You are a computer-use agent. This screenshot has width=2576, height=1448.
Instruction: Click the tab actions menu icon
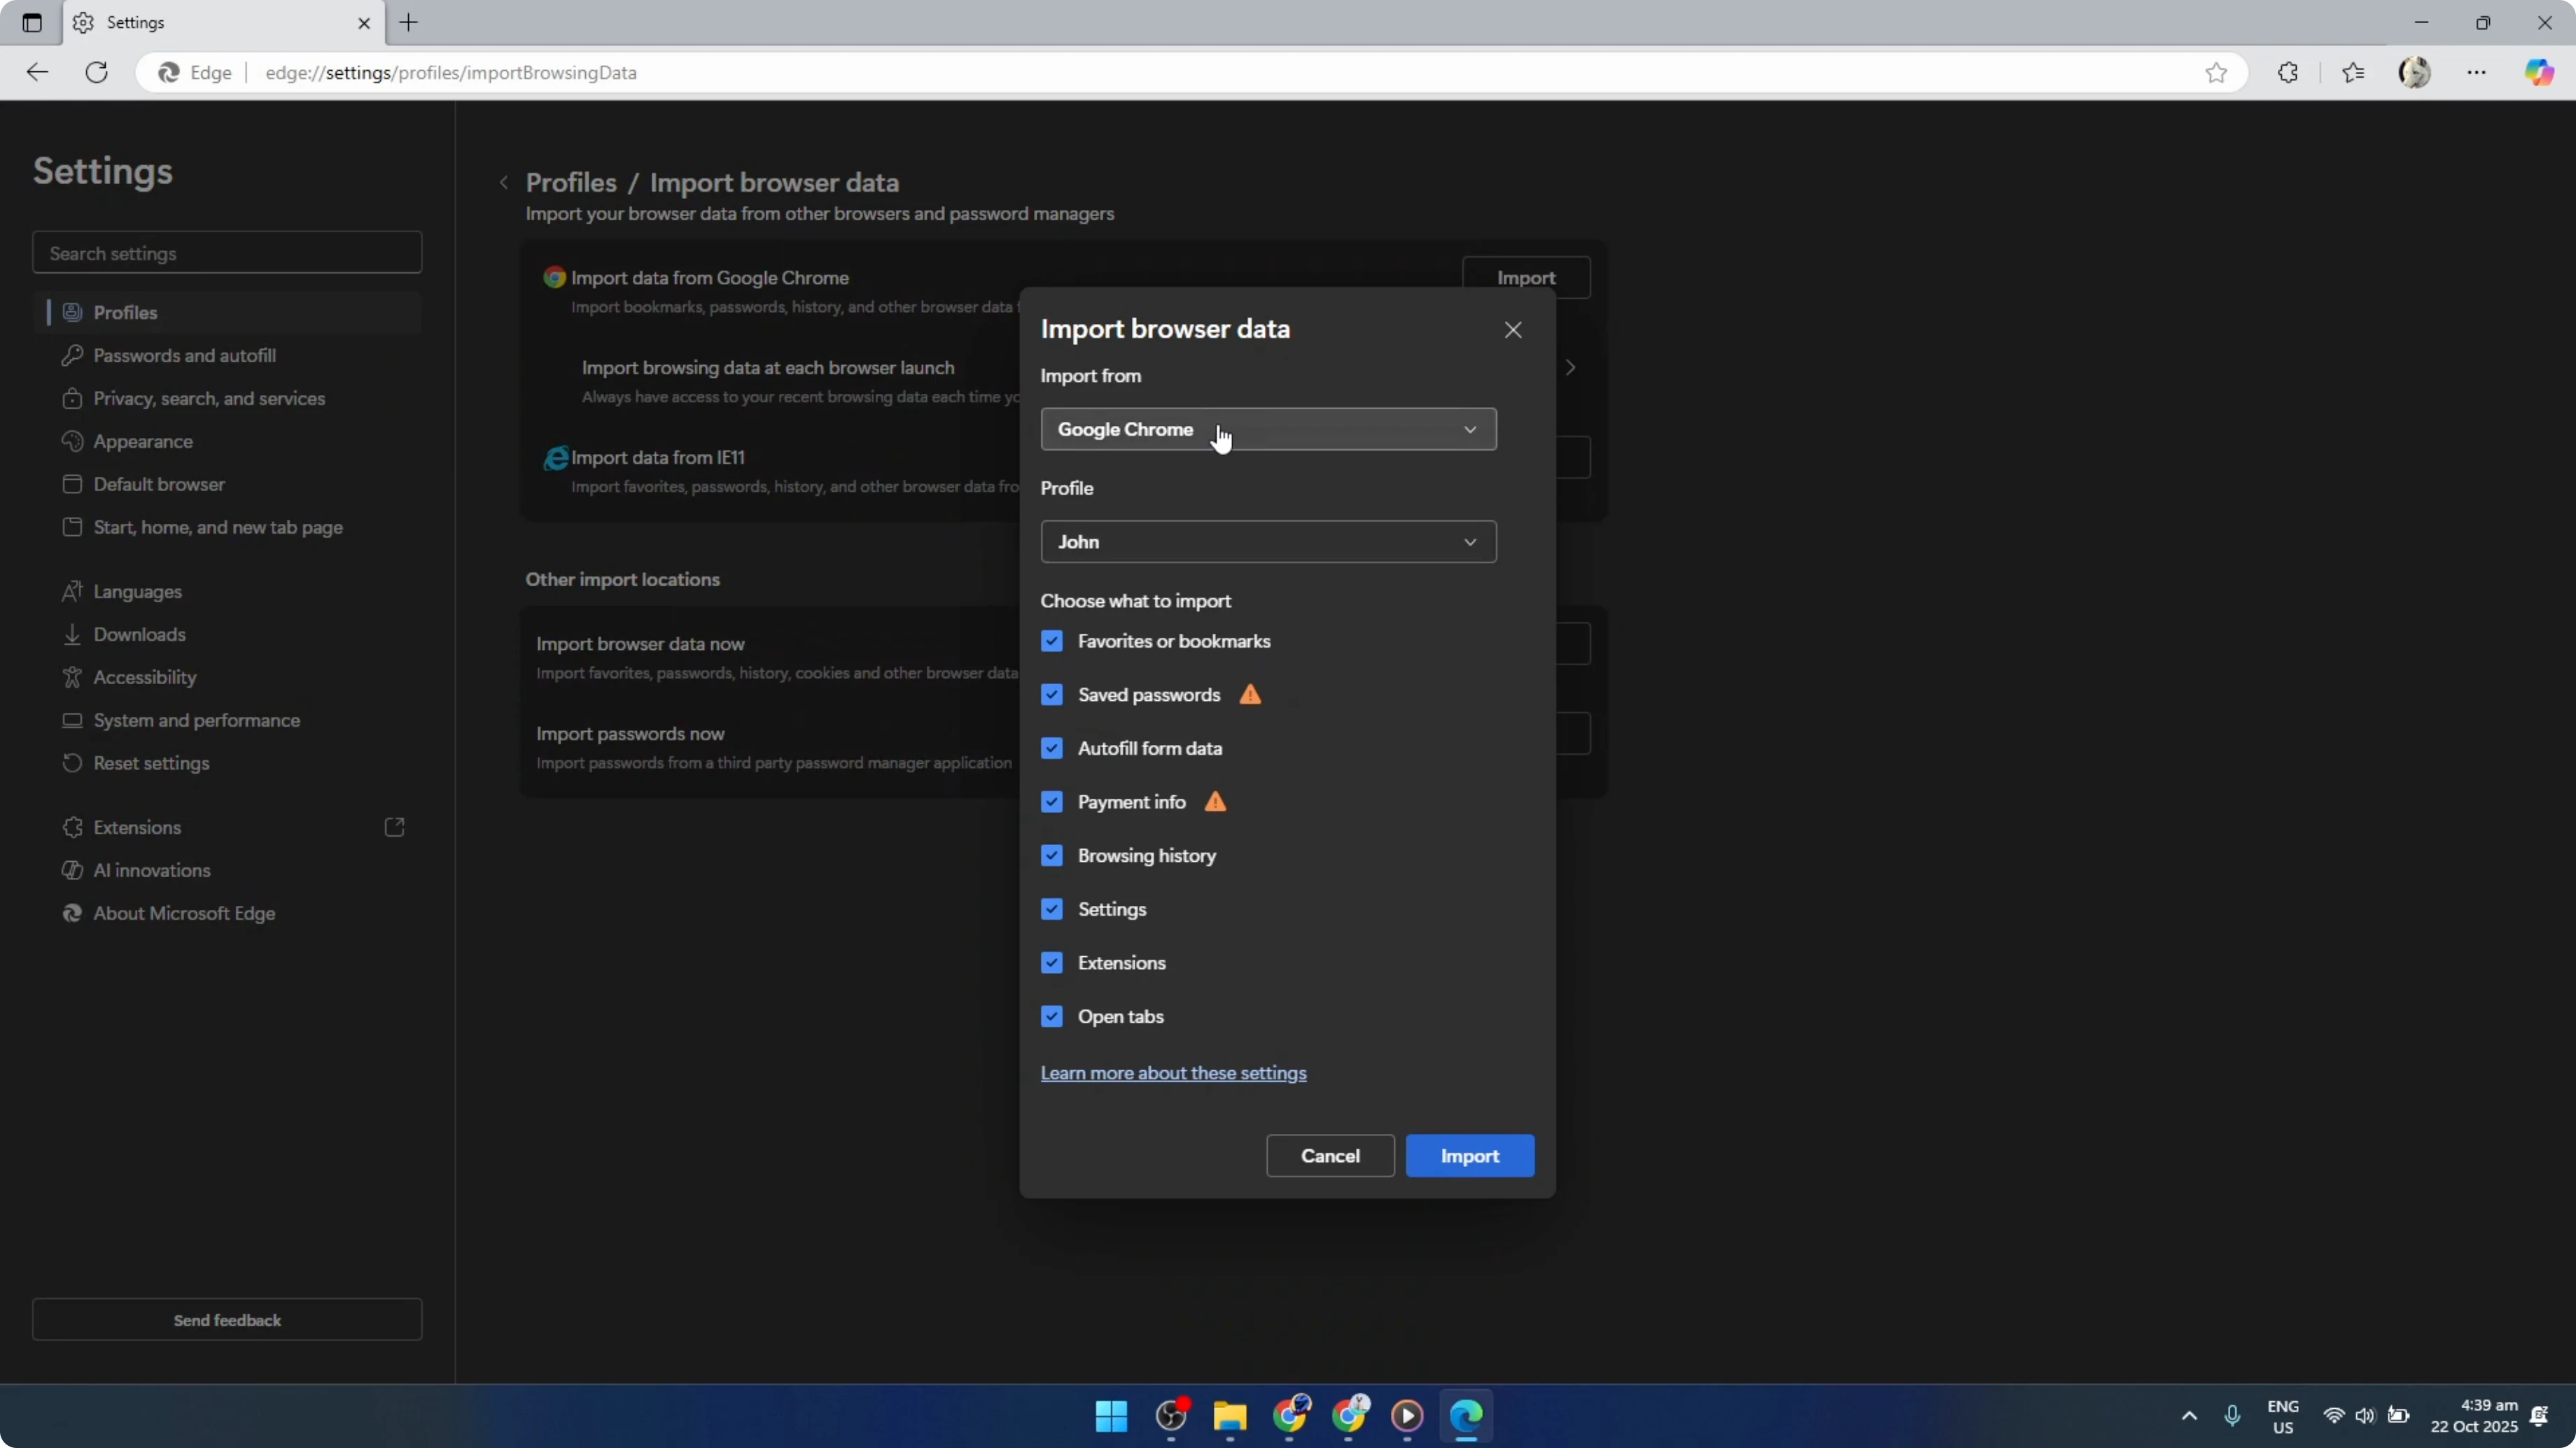(x=32, y=22)
